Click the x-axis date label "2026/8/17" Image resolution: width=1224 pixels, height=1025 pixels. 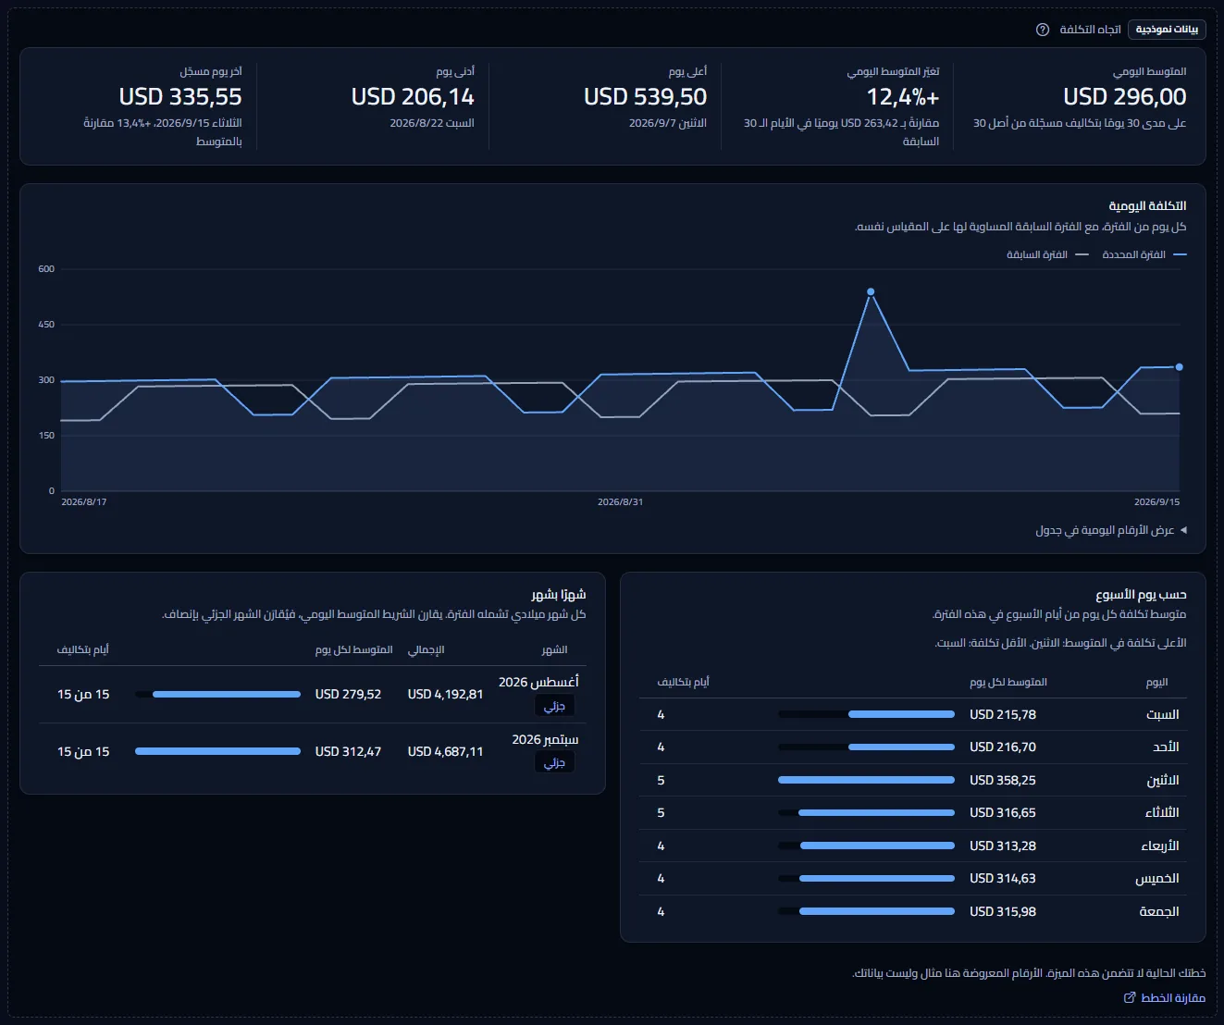[84, 501]
